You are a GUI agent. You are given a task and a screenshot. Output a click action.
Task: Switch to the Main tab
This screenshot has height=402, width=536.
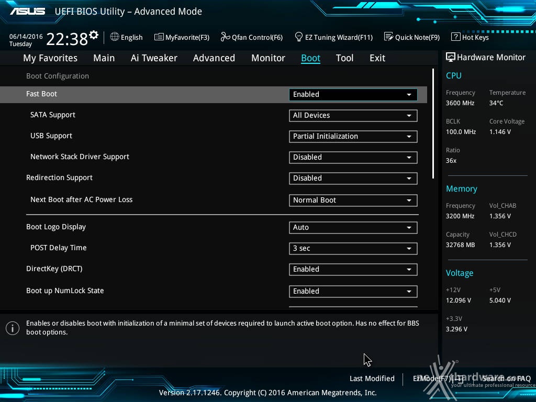(x=104, y=58)
